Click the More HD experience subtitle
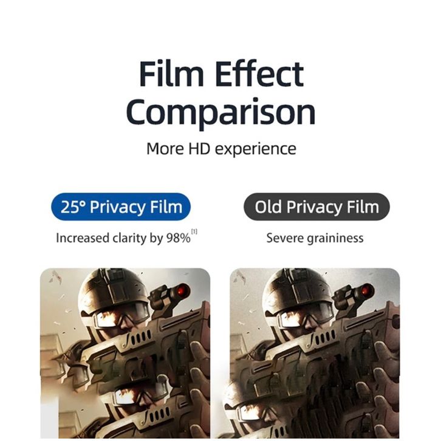The width and height of the screenshot is (441, 441). tap(221, 148)
